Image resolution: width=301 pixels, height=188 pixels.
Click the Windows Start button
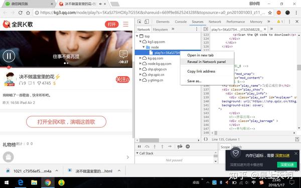click(7, 182)
